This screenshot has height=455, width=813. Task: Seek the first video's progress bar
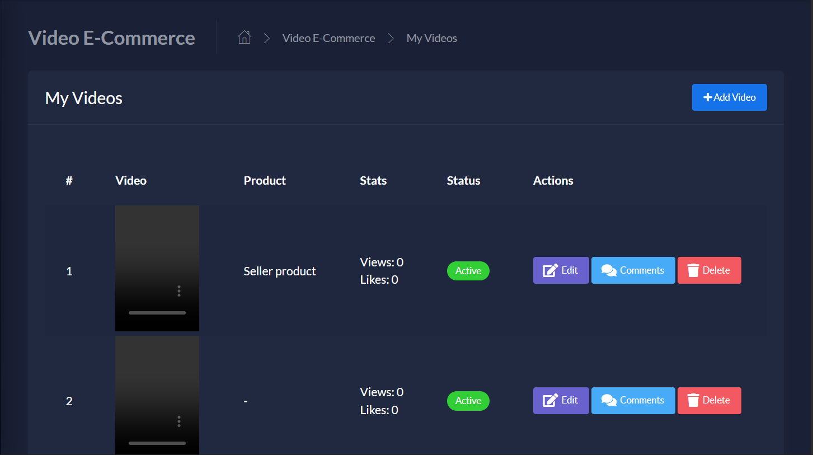click(x=157, y=313)
